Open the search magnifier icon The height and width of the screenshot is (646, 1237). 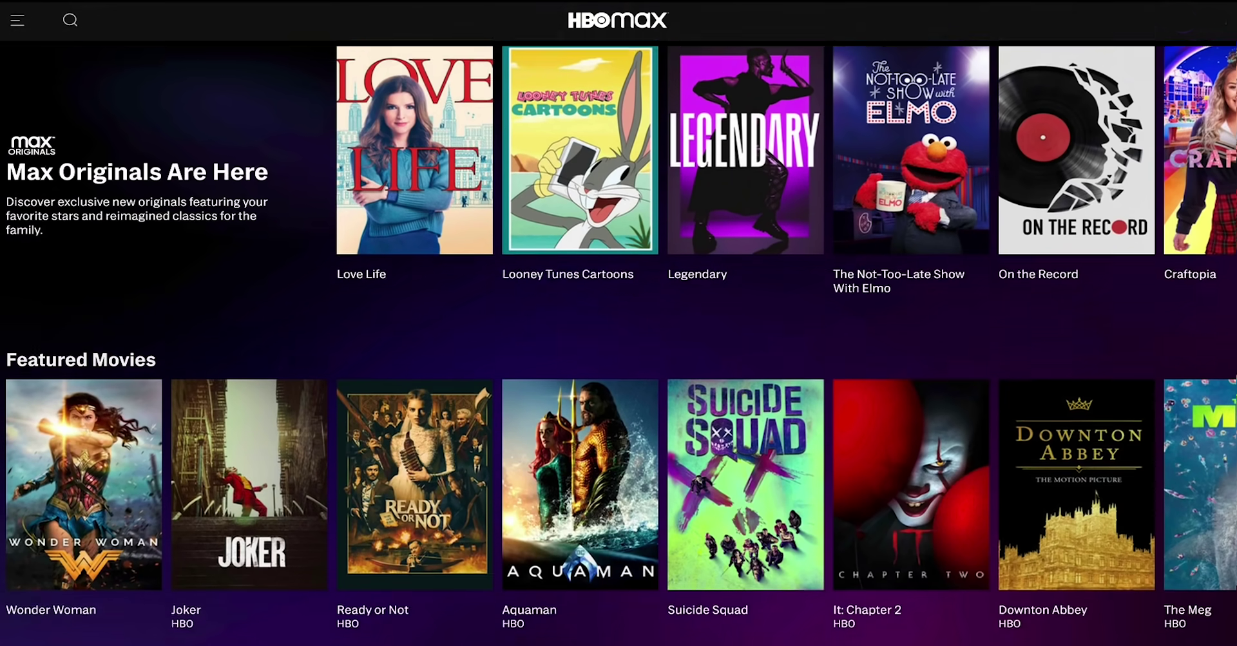click(x=70, y=20)
